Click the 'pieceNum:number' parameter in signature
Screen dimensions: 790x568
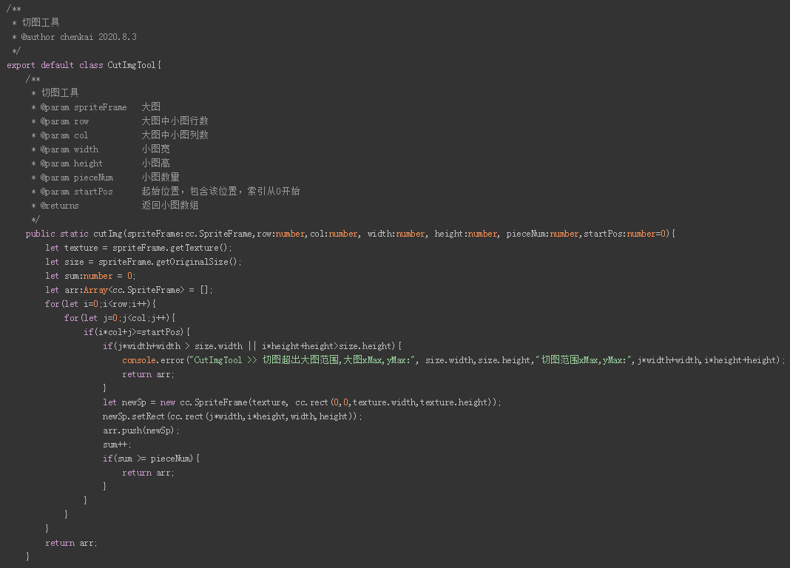pos(543,234)
